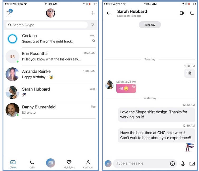Open Erin Rosenthal conversation

tap(51, 56)
